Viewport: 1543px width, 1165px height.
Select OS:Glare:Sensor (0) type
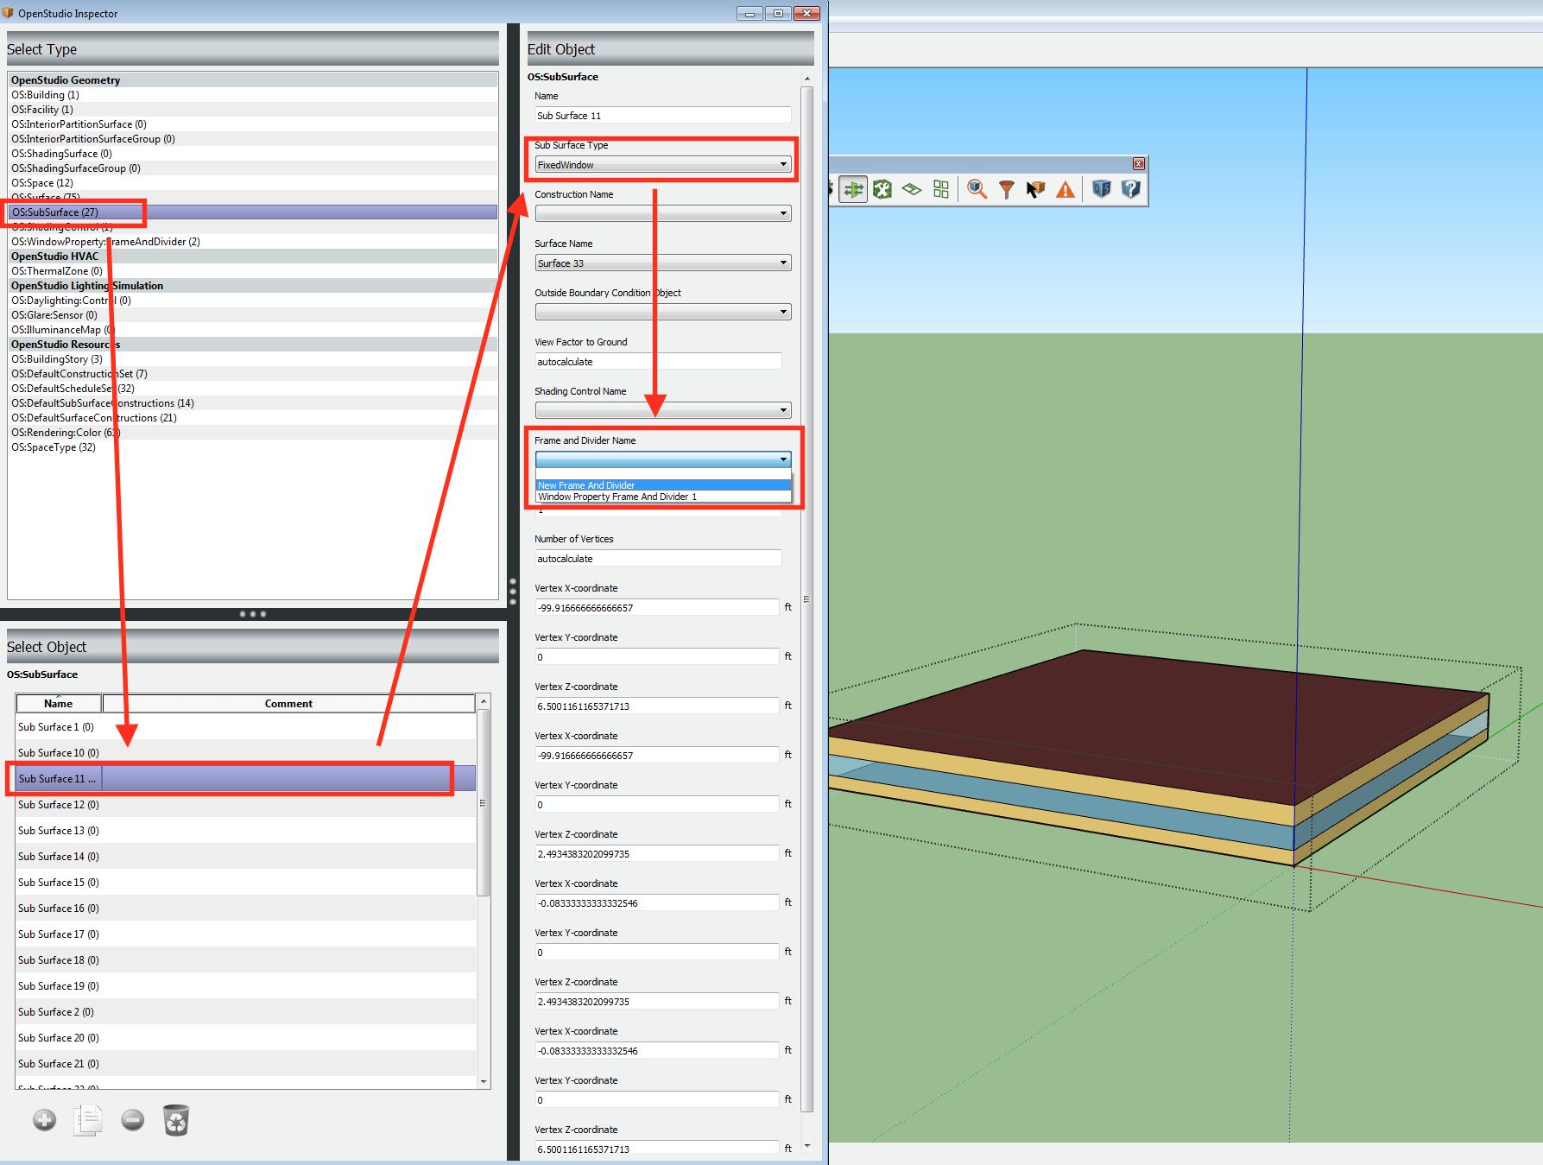[x=252, y=315]
